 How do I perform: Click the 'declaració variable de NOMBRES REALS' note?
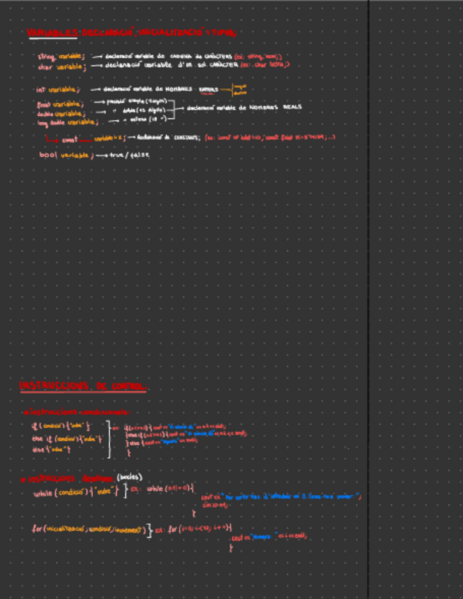(x=242, y=107)
